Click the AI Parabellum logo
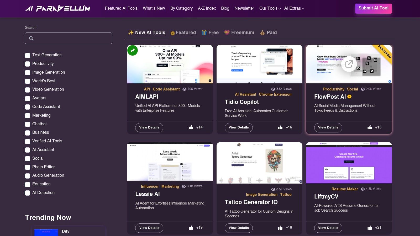Image resolution: width=420 pixels, height=236 pixels. (x=58, y=8)
